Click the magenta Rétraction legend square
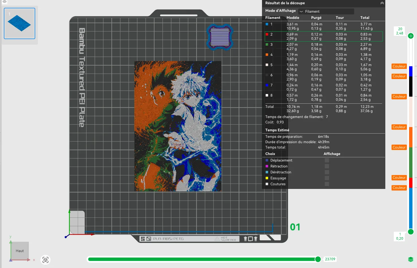This screenshot has height=268, width=417. pos(267,166)
